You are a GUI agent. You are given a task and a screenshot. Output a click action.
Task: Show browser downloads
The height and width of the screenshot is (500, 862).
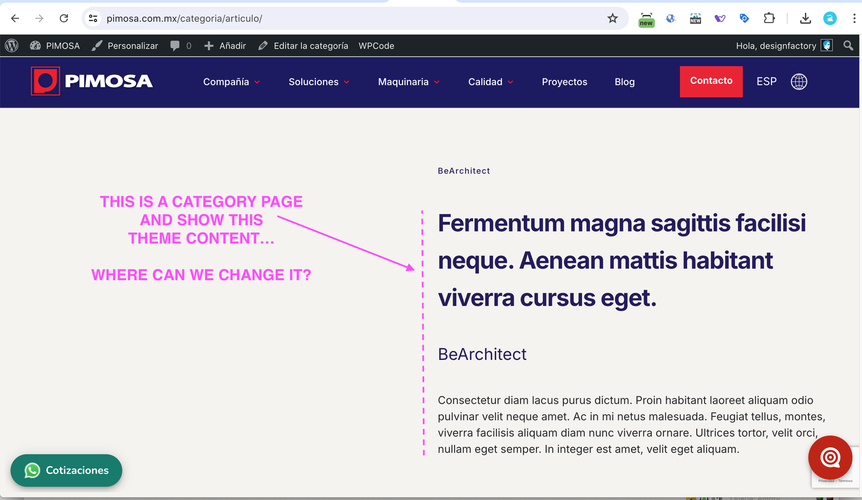tap(806, 18)
